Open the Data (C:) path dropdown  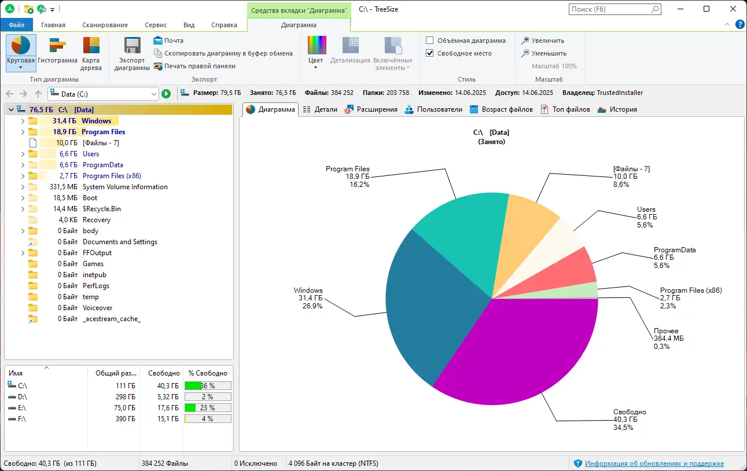coord(154,93)
